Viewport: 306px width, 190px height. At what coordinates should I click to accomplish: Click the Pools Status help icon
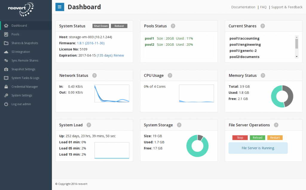coord(173,26)
